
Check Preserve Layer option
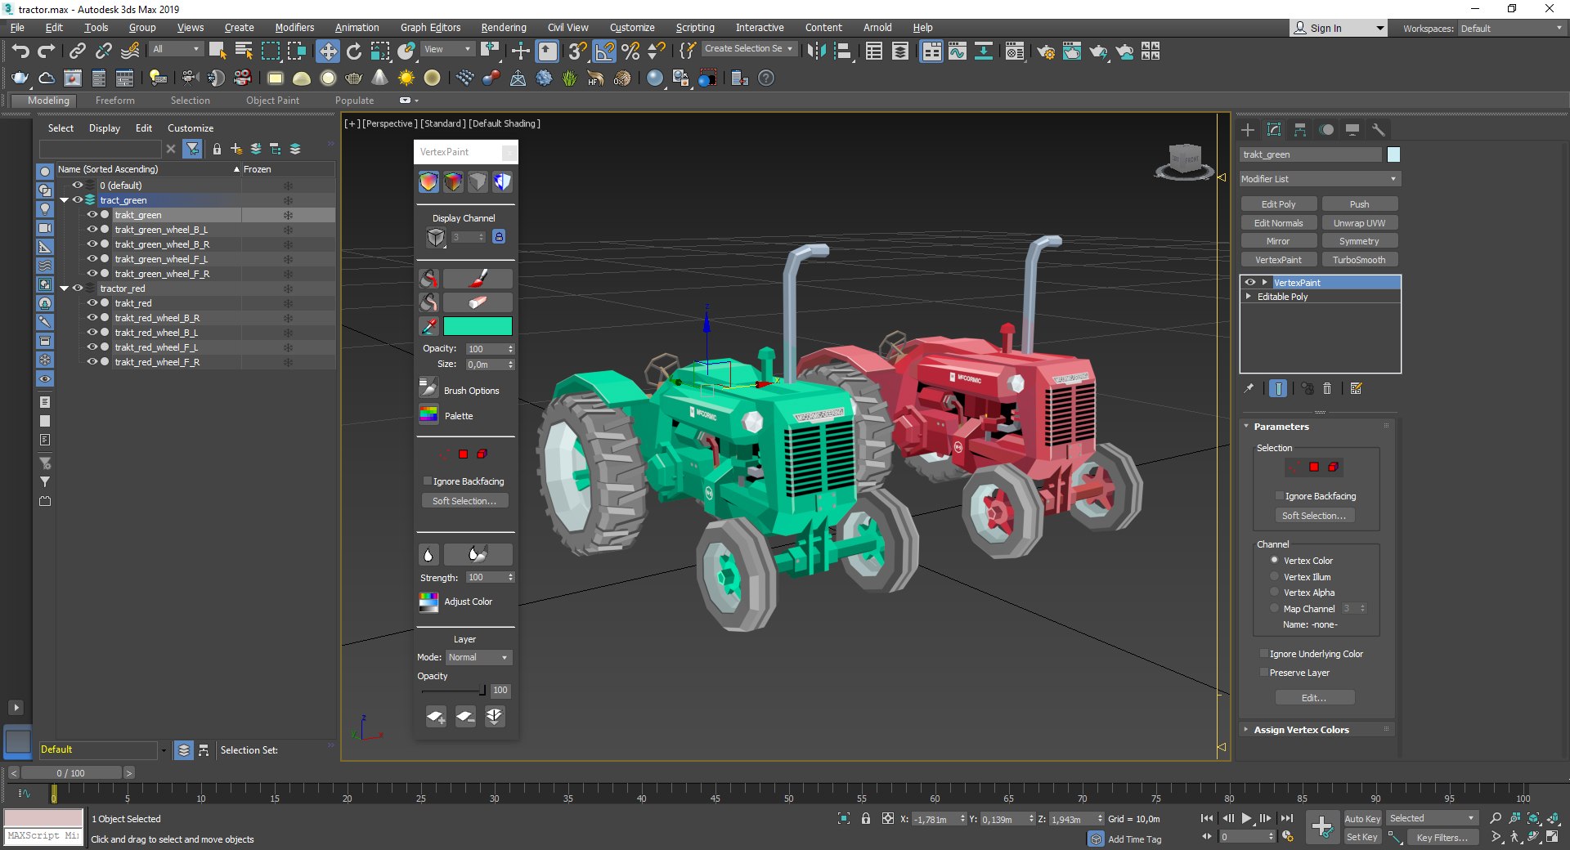(1263, 673)
